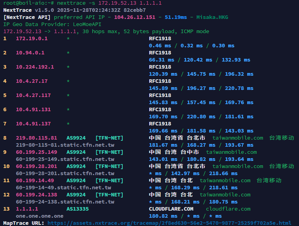The width and height of the screenshot is (299, 226).
Task: Click hostname 60-199-14-49.static.tfn.net.tw
Action: [x=63, y=188]
